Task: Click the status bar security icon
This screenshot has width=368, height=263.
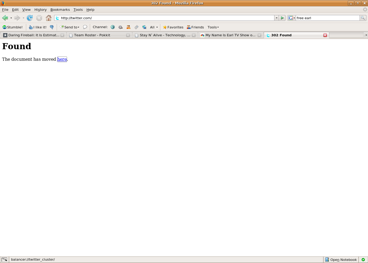Action: point(4,260)
